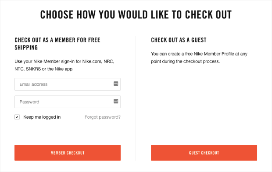The width and height of the screenshot is (272, 172).
Task: Focus the Email address input field
Action: click(x=68, y=84)
